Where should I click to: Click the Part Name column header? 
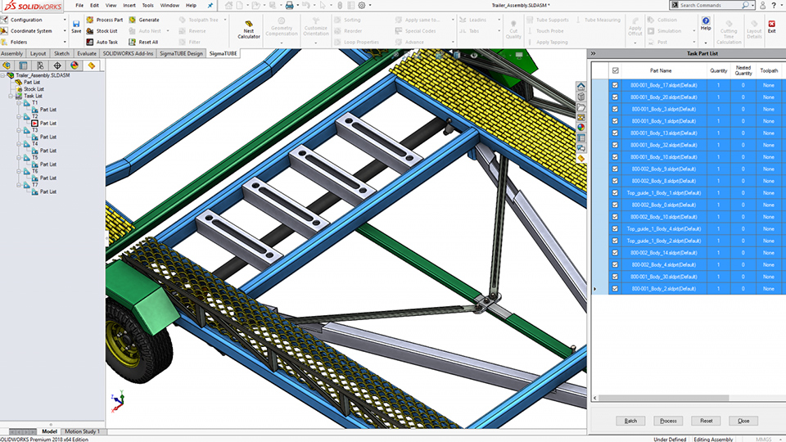click(661, 70)
